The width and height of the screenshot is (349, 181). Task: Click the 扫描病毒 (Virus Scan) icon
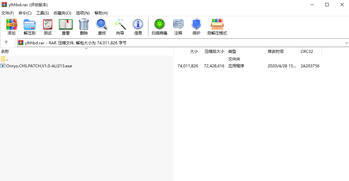click(x=159, y=24)
